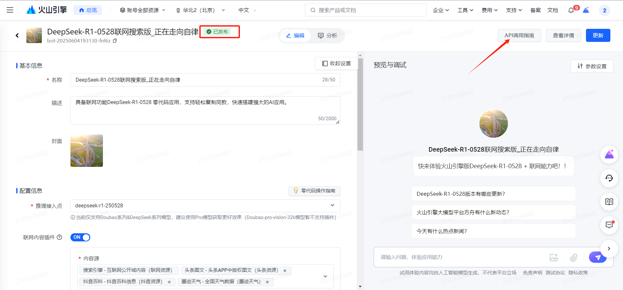Open the 账号全部资源 dropdown
The width and height of the screenshot is (623, 290).
click(x=143, y=10)
